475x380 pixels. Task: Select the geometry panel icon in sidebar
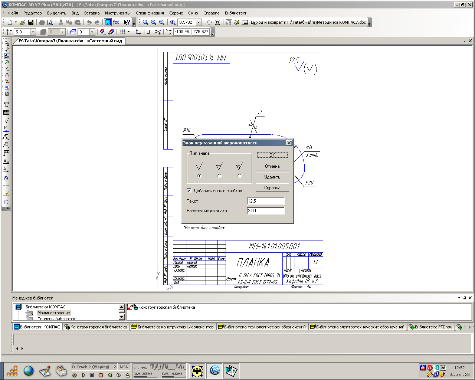click(7, 43)
